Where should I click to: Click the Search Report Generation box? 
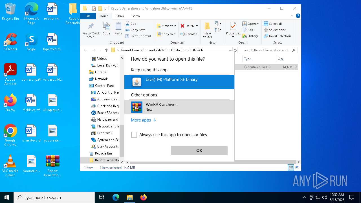point(269,50)
